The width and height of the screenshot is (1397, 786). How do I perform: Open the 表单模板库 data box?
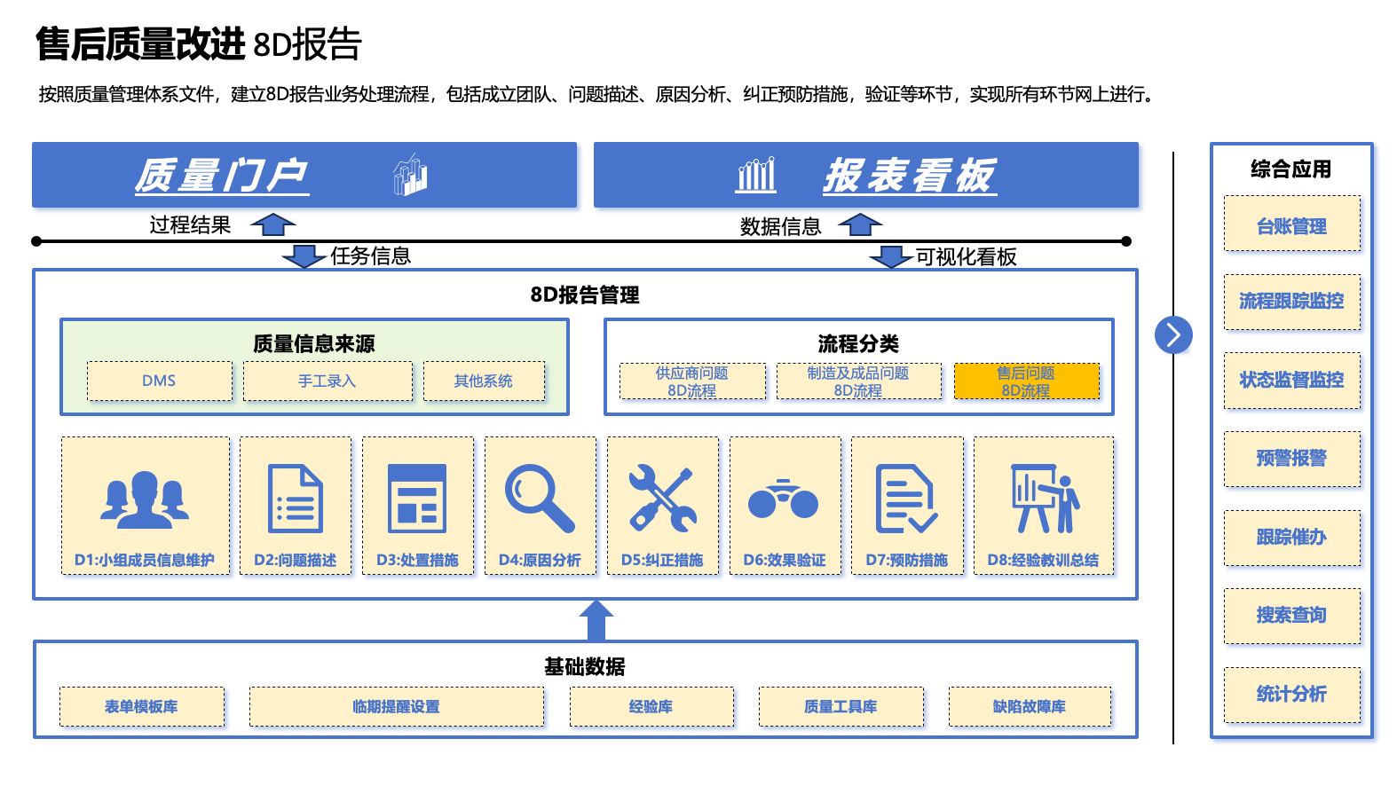(x=142, y=706)
